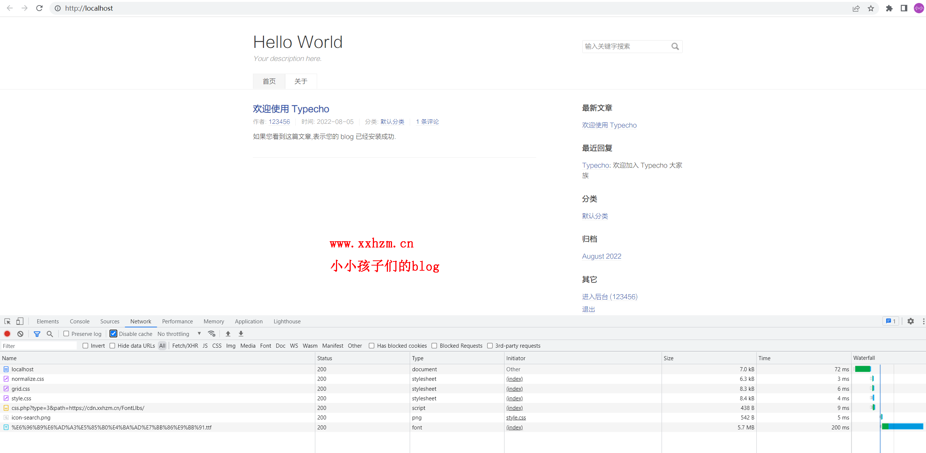Image resolution: width=926 pixels, height=453 pixels.
Task: Open network conditions wifi icon
Action: pos(212,334)
